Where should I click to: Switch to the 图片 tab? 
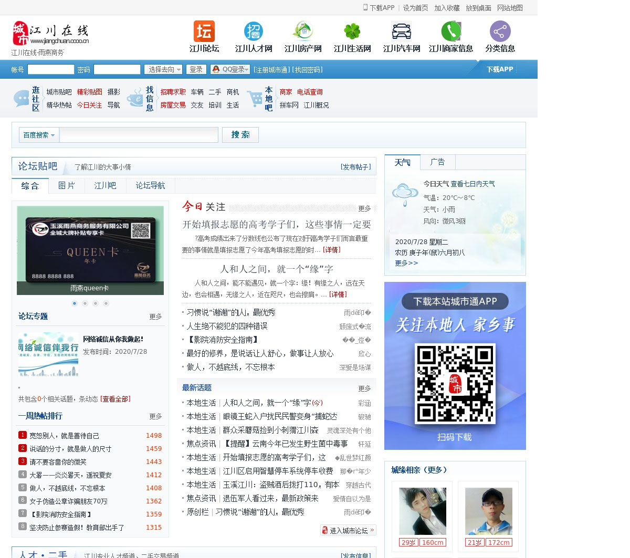click(x=67, y=186)
